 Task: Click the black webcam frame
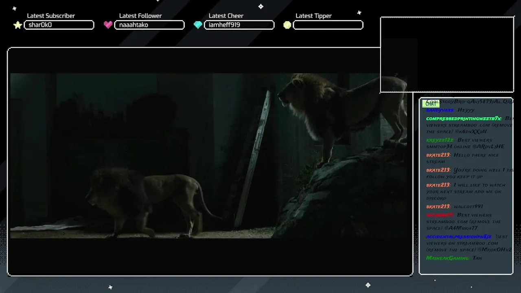[447, 55]
